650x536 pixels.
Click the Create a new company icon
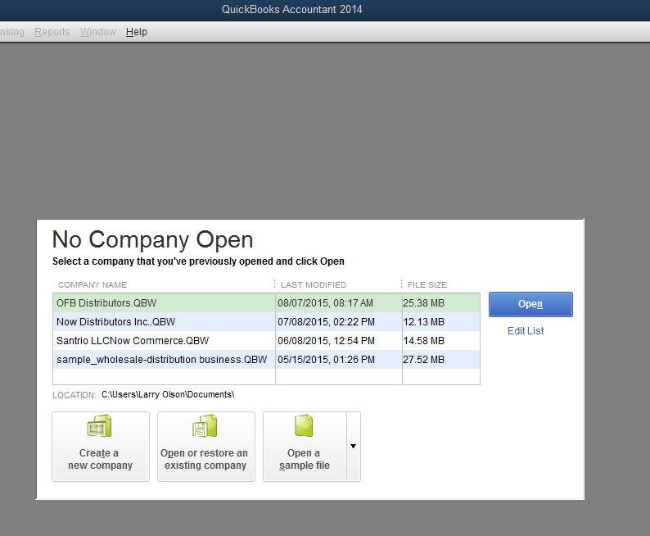[x=99, y=427]
